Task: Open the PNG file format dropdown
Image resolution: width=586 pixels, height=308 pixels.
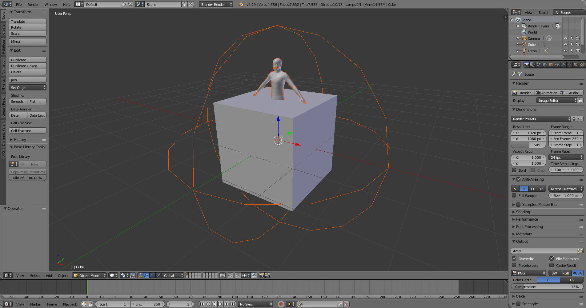Action: coord(528,273)
